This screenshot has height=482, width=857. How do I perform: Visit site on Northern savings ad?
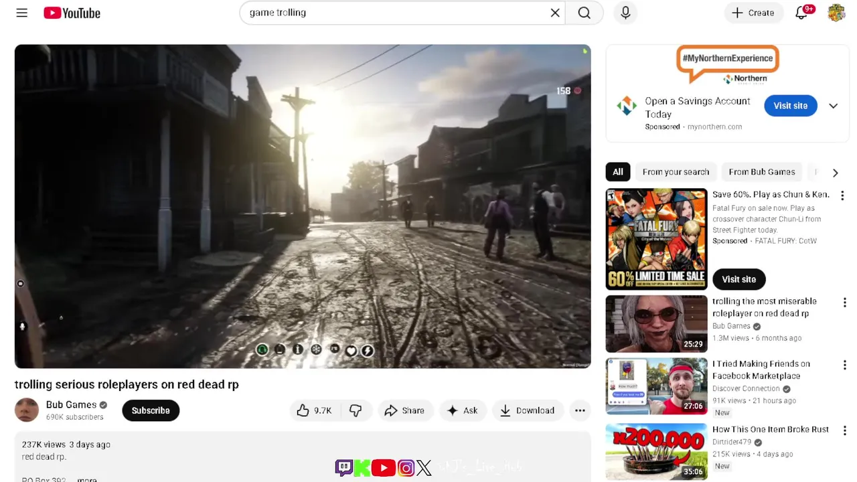[791, 106]
